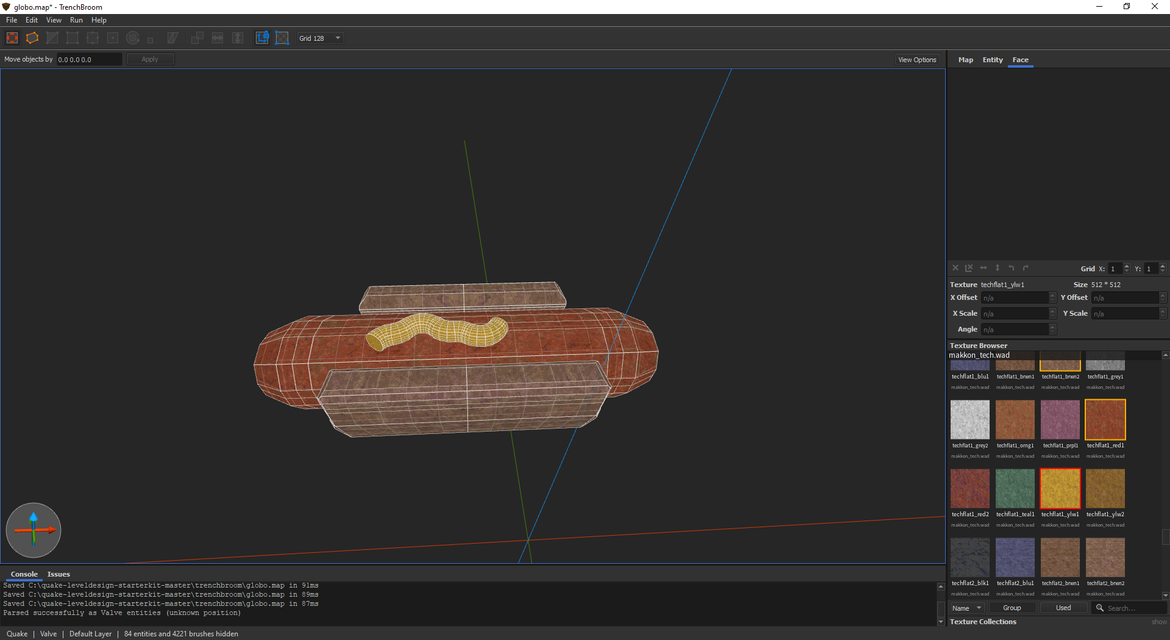Select the Edge tool
This screenshot has width=1170, height=640.
click(93, 38)
